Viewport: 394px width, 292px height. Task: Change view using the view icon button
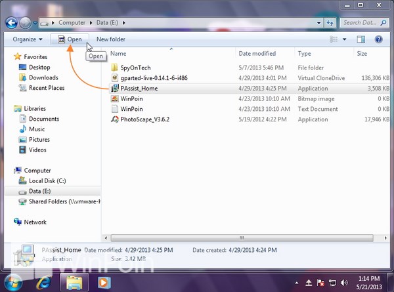[x=334, y=39]
